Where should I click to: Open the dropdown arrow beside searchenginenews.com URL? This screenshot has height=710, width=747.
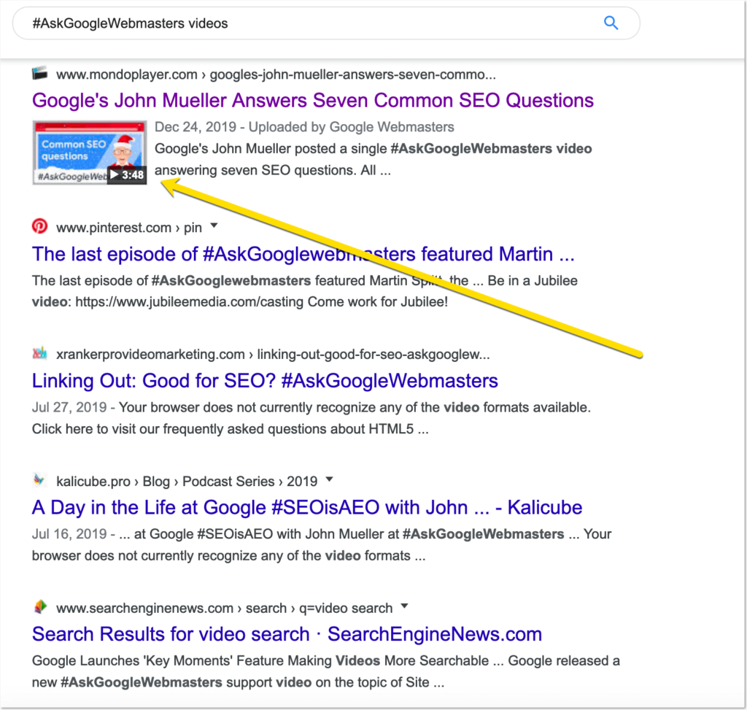(x=404, y=606)
